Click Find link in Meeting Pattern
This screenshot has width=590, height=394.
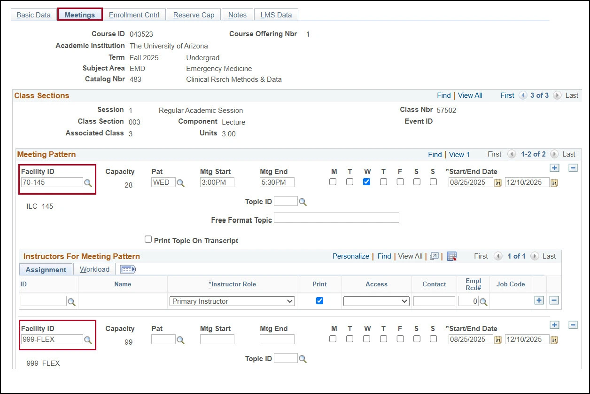(x=435, y=154)
